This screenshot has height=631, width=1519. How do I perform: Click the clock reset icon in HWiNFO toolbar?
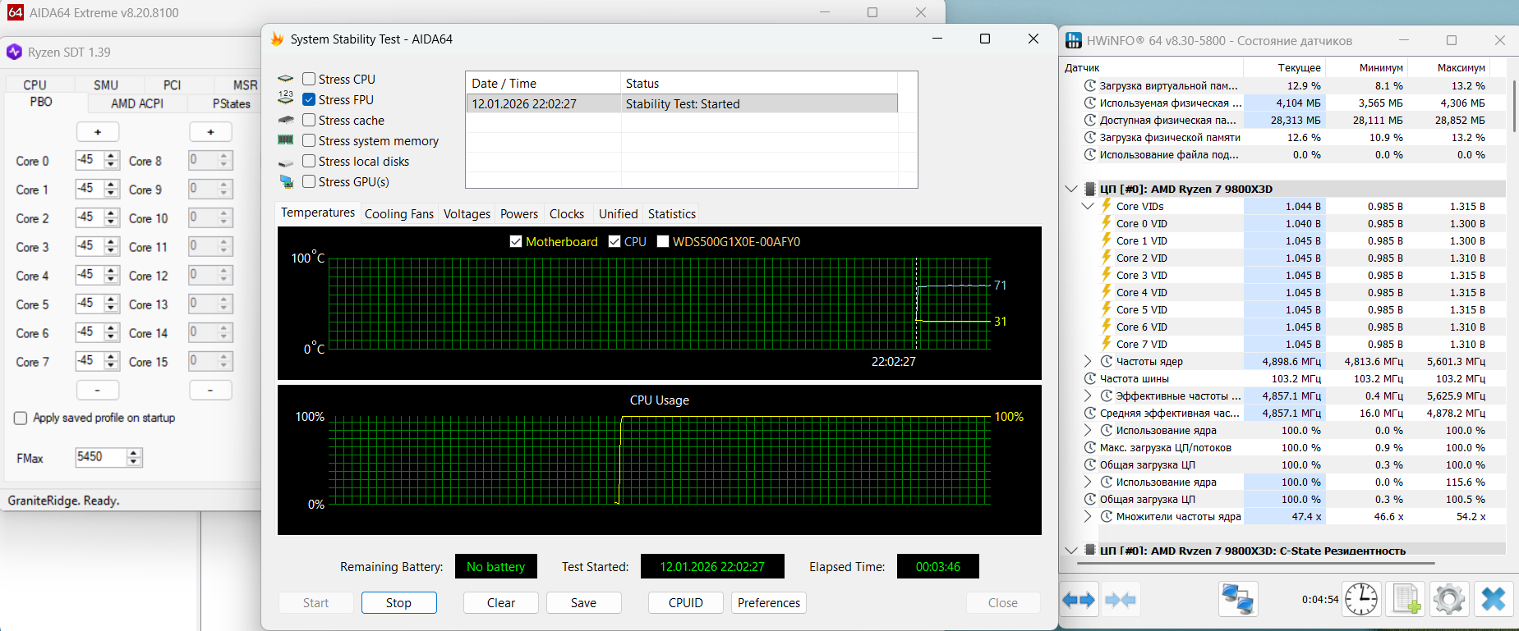click(x=1361, y=600)
